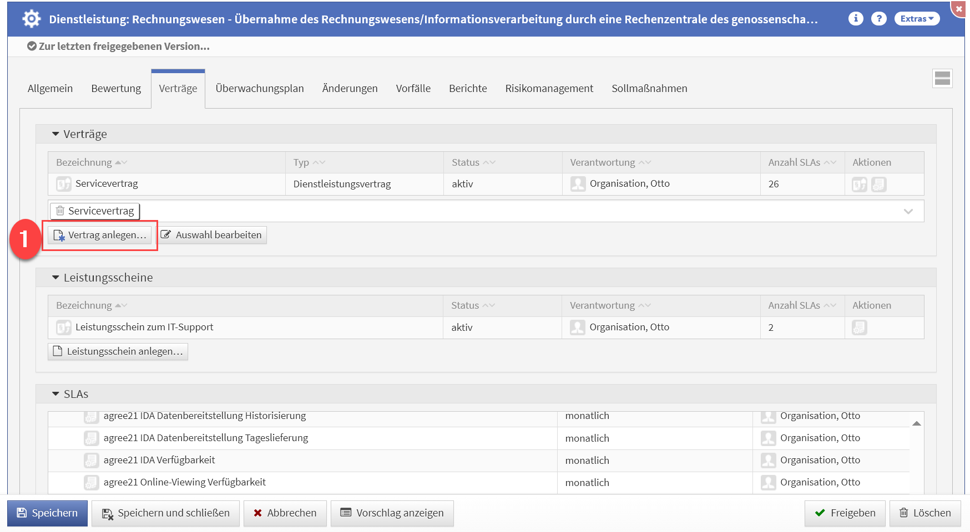Image resolution: width=970 pixels, height=532 pixels.
Task: Follow the Zur letzten freigegebenen Version link
Action: (124, 47)
